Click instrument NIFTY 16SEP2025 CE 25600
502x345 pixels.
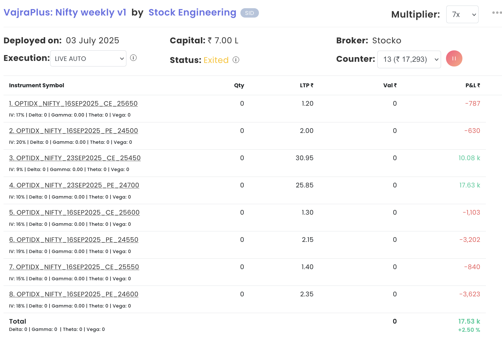pyautogui.click(x=74, y=213)
